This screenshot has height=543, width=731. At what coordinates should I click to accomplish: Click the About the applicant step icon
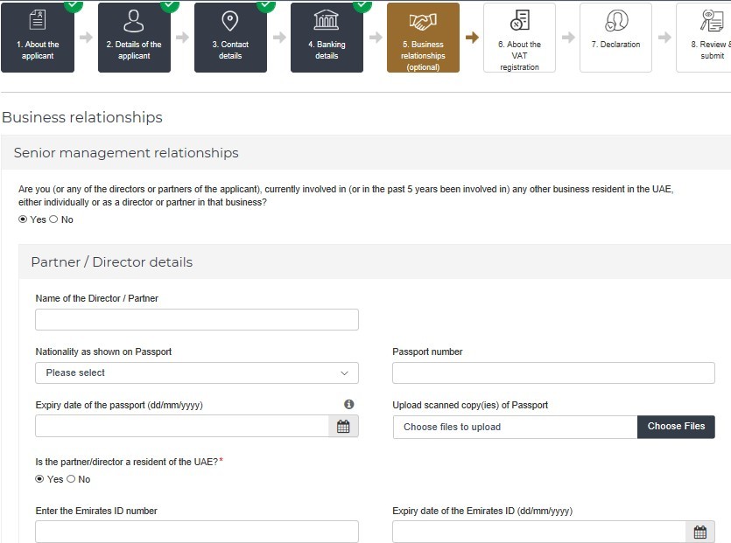pos(38,22)
